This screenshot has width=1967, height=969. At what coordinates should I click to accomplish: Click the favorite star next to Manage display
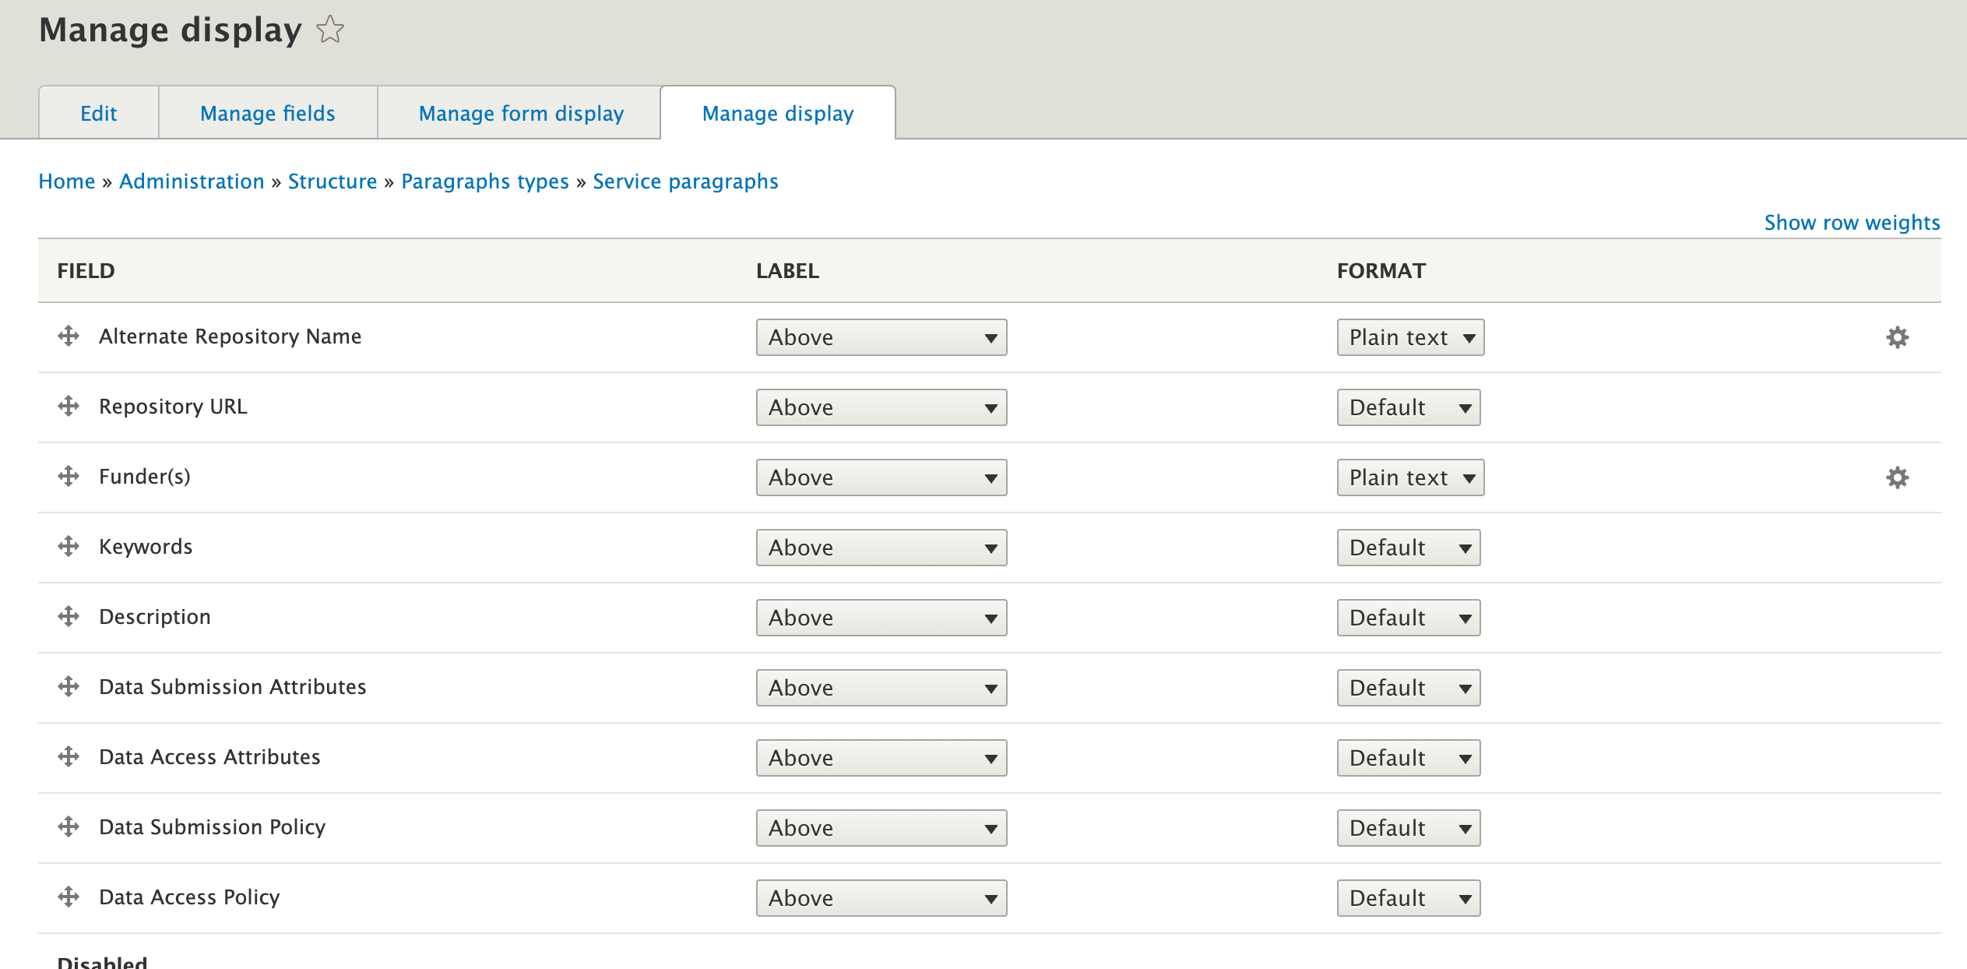(x=329, y=30)
